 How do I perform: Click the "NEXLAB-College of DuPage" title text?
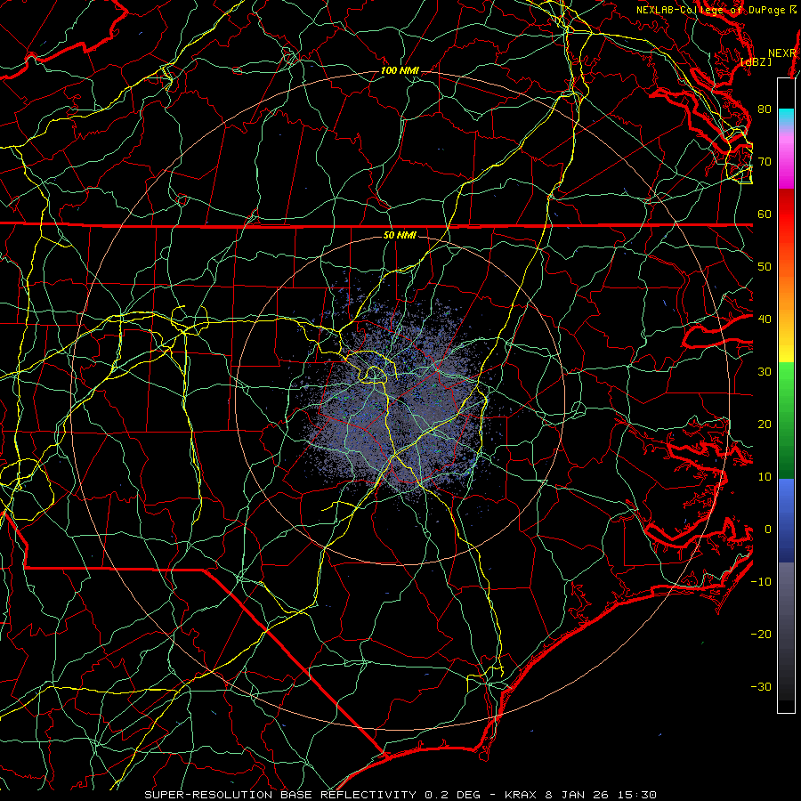(710, 10)
